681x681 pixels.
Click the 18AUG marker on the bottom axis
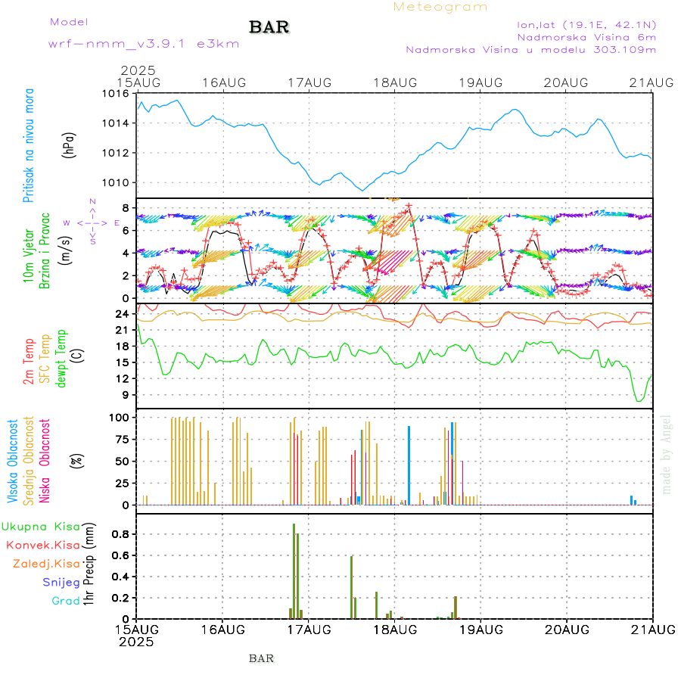(394, 630)
